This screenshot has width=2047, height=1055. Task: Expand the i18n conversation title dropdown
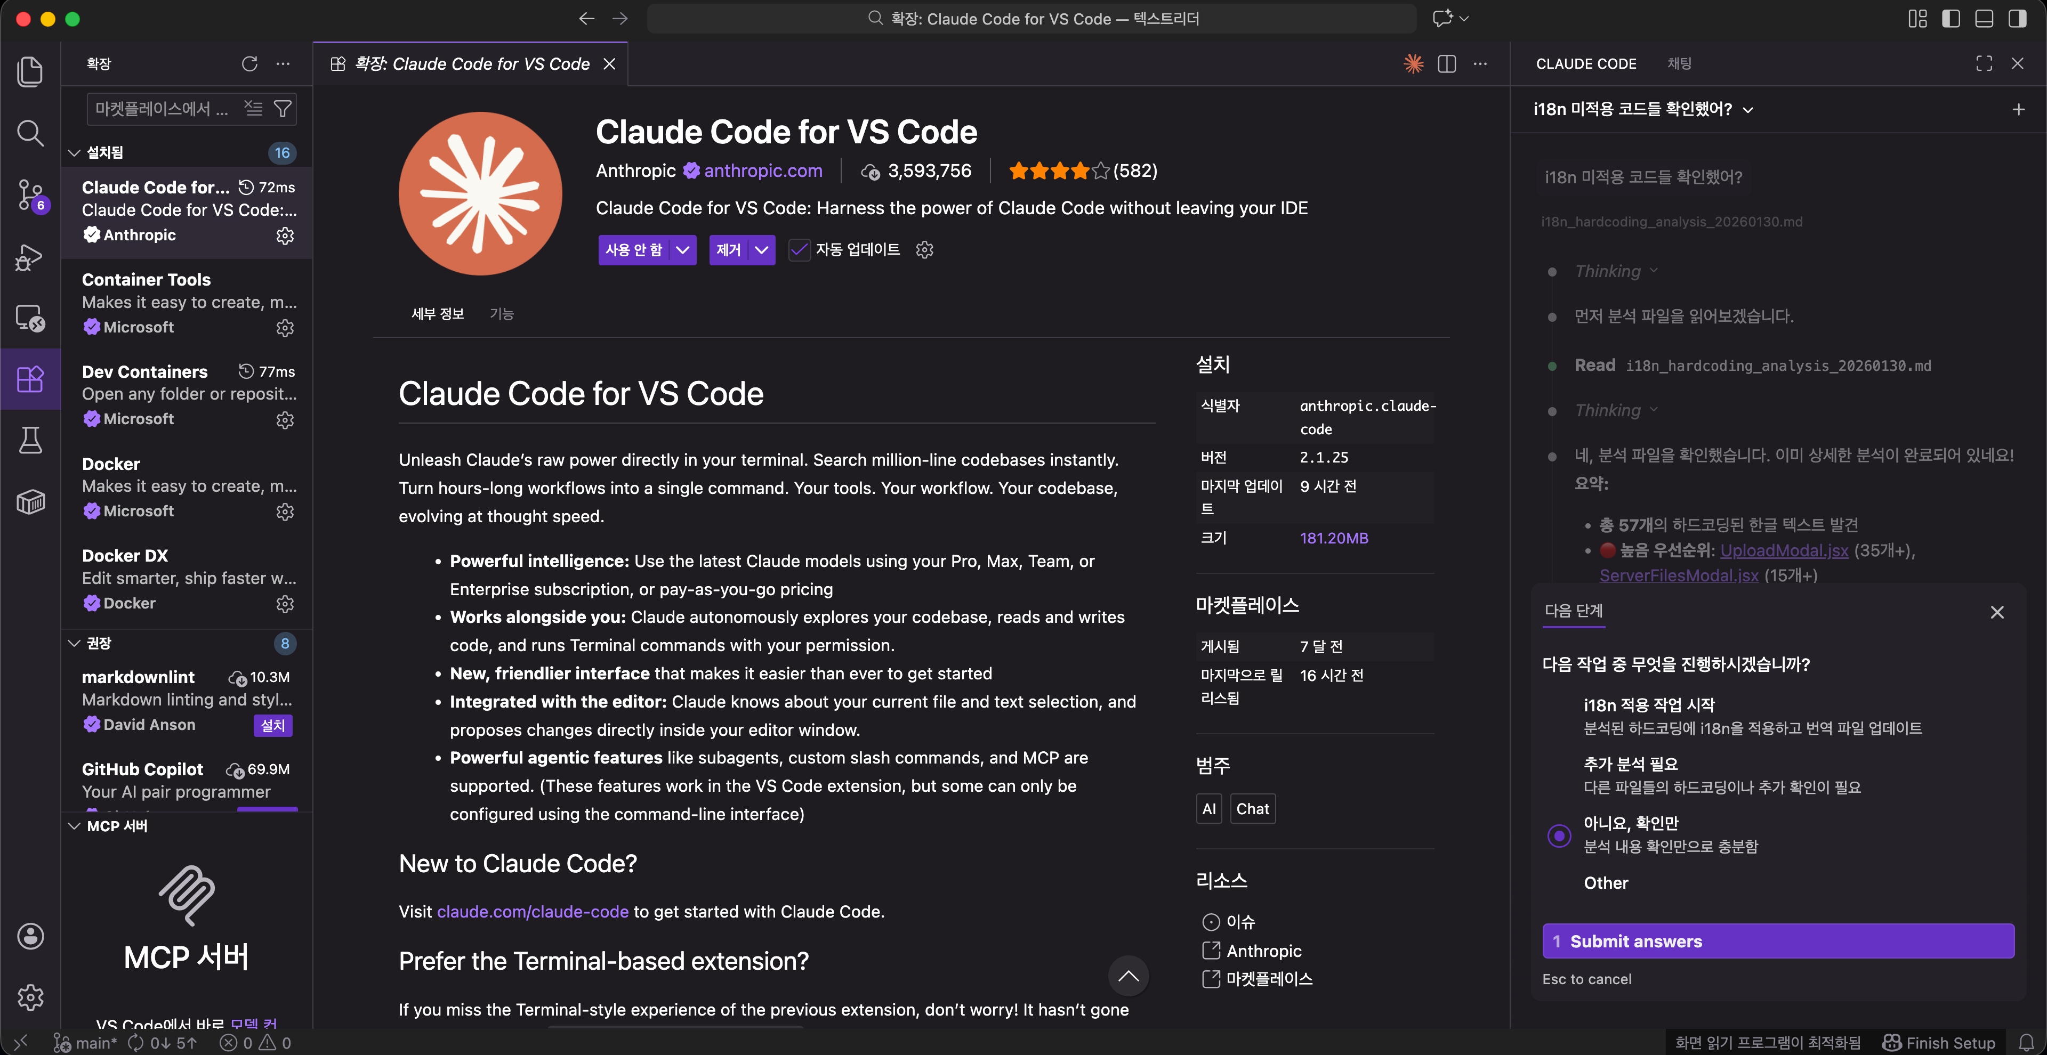1747,110
